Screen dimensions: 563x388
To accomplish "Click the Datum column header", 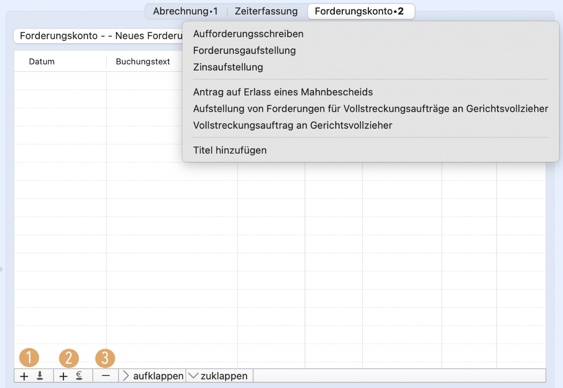I will click(x=60, y=62).
